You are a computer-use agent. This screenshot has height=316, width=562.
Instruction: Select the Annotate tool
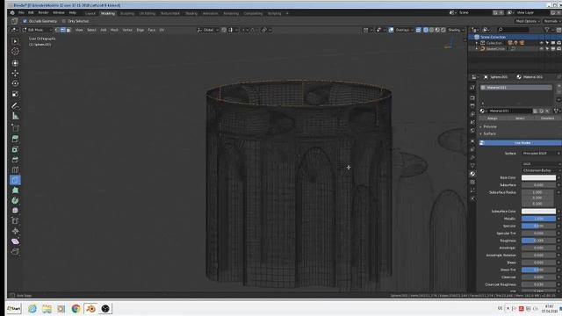[x=15, y=105]
